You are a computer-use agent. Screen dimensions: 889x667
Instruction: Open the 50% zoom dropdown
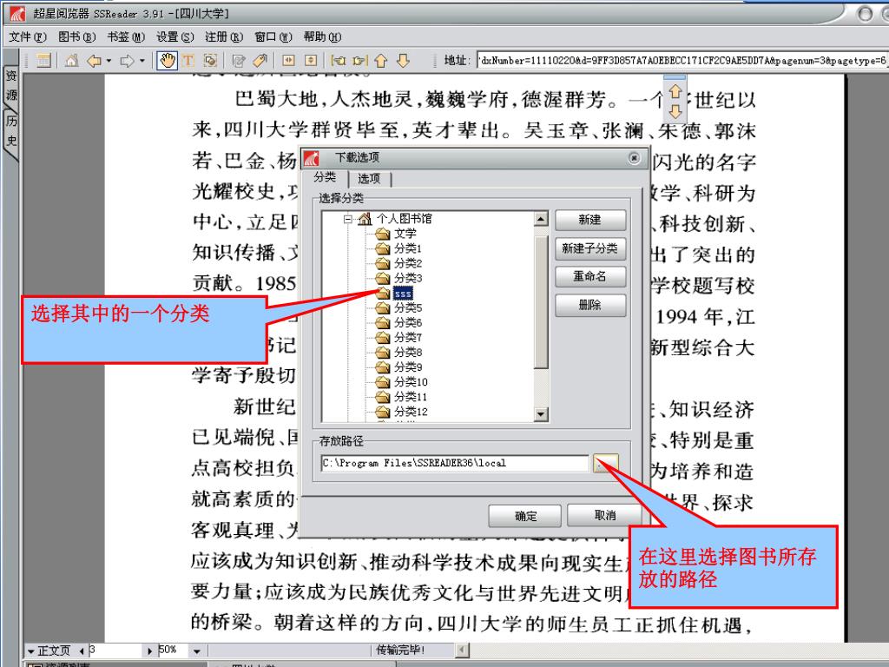[197, 650]
